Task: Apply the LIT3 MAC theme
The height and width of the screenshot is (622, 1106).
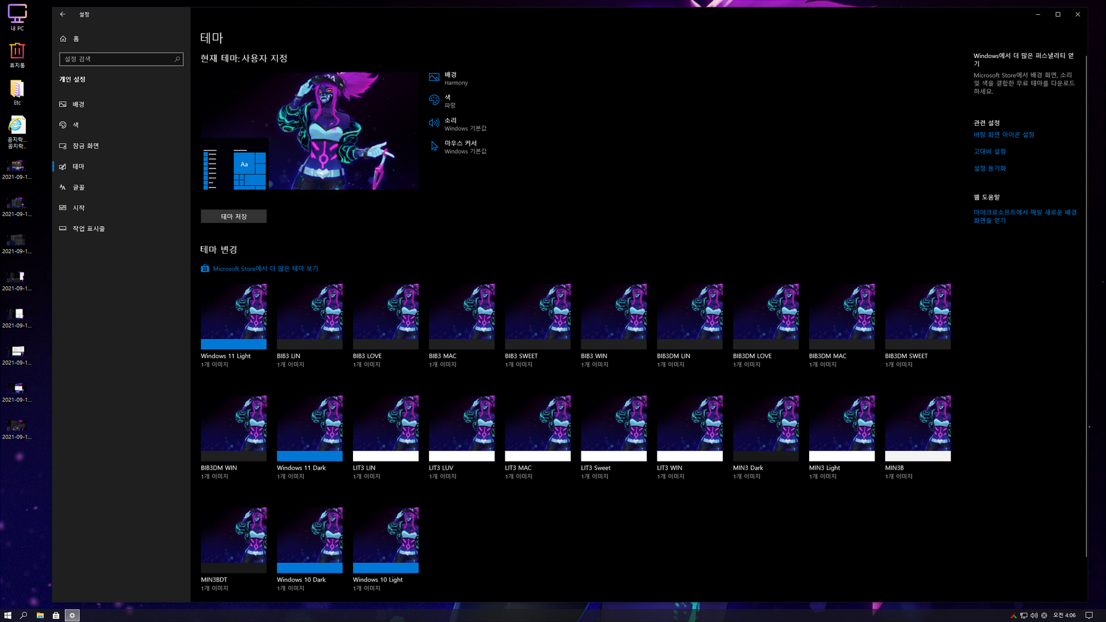Action: (x=538, y=437)
